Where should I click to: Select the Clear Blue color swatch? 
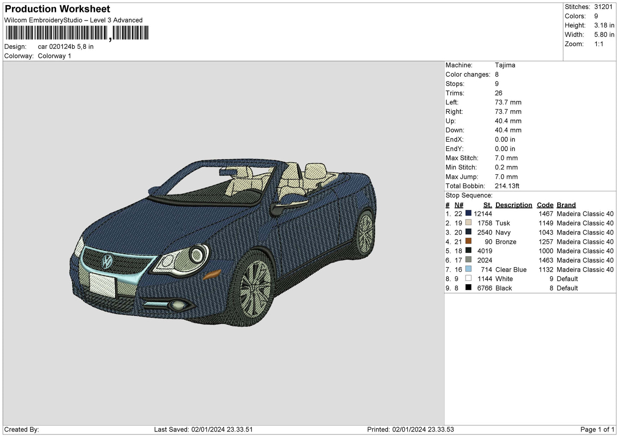pyautogui.click(x=468, y=269)
